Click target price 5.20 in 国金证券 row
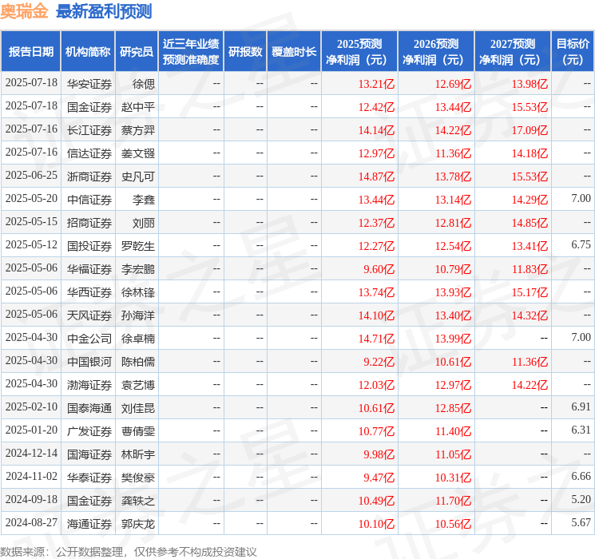595x559 pixels. tap(581, 500)
